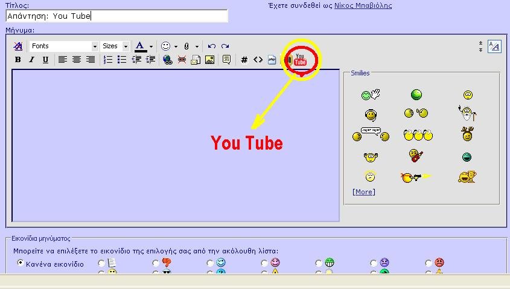Insert the trophy winner smiley
This screenshot has height=289, width=510.
tap(467, 177)
